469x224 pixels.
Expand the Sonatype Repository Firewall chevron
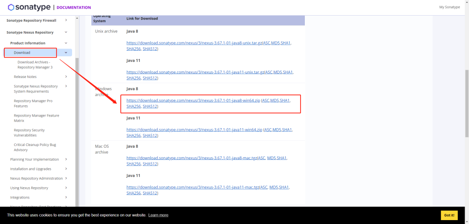[x=66, y=20]
